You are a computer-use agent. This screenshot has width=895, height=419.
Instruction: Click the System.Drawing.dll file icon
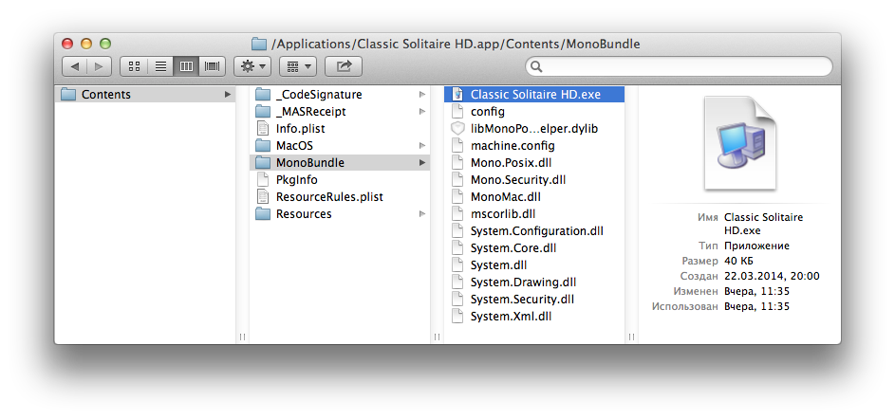(457, 282)
